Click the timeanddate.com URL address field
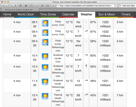The height and width of the screenshot is (107, 136). point(86,6)
